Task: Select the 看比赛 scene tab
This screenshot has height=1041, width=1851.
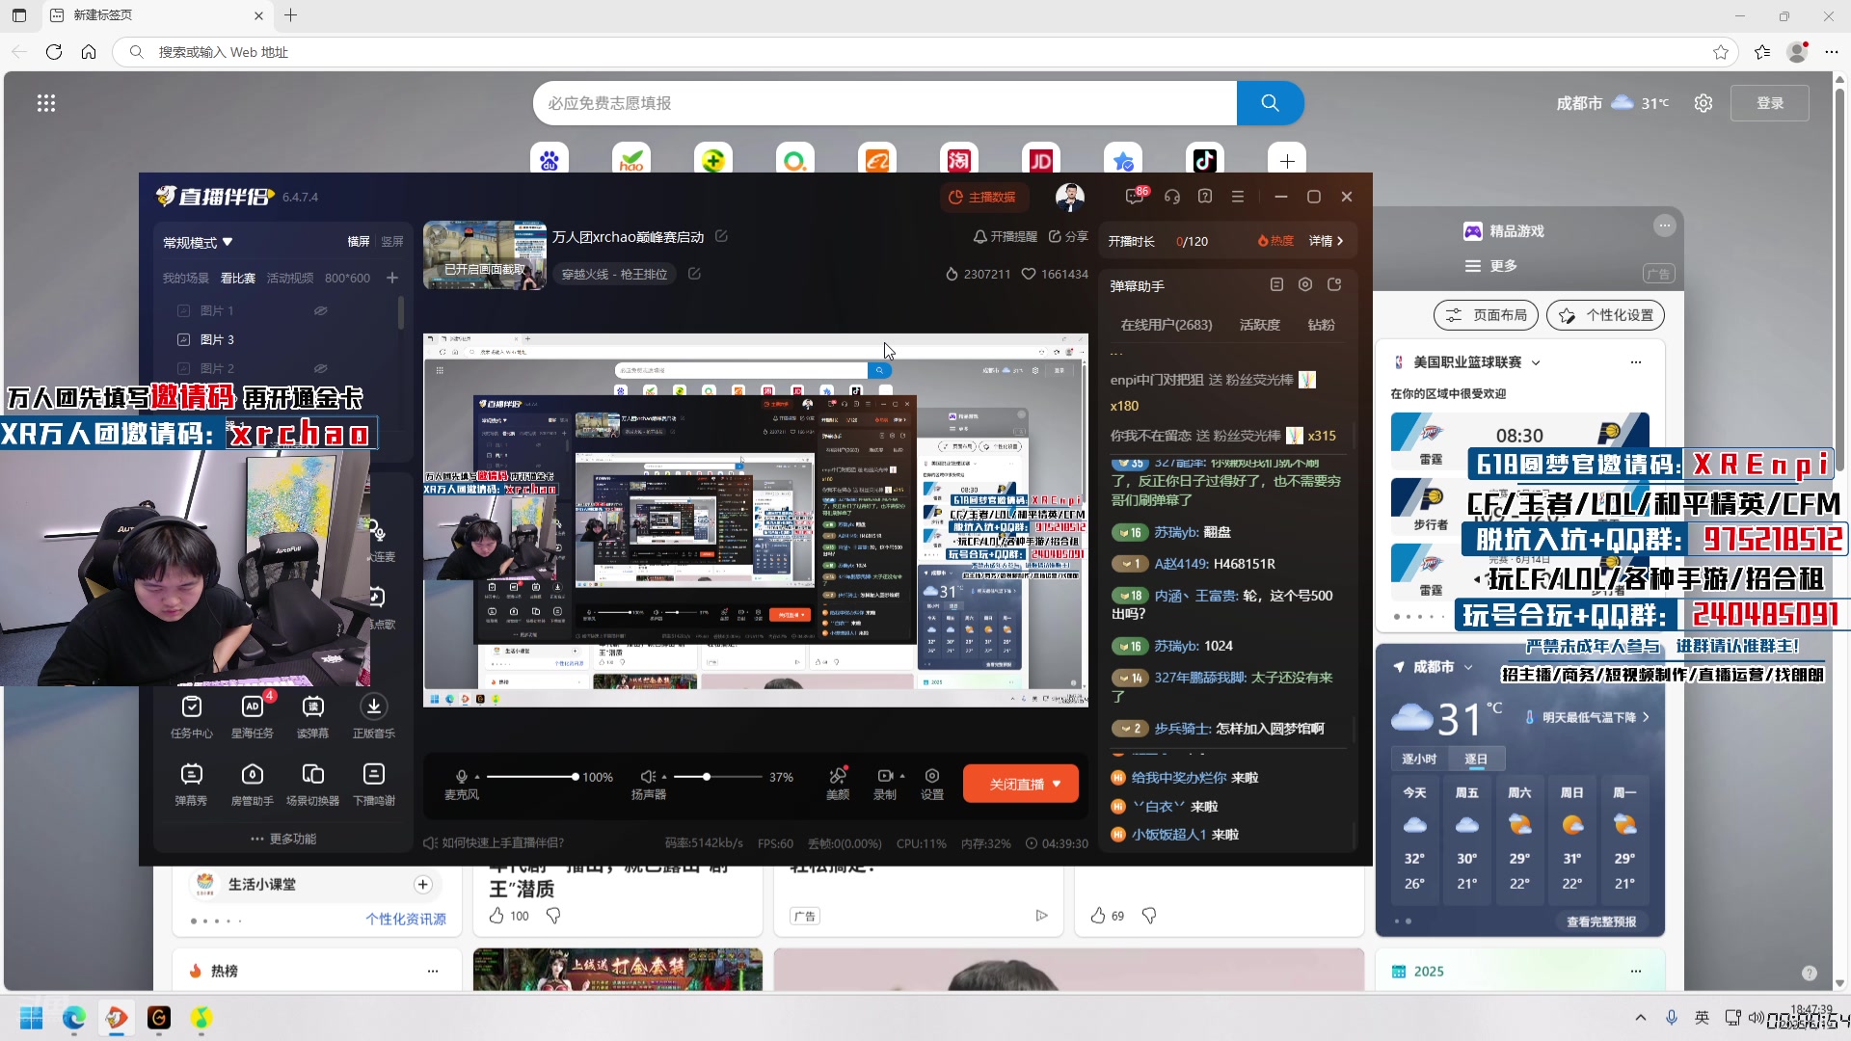Action: coord(238,278)
